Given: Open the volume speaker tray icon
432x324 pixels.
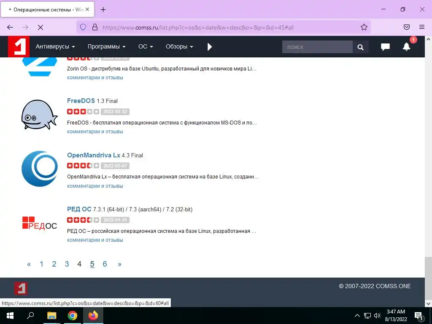Looking at the screenshot, I should tap(377, 316).
